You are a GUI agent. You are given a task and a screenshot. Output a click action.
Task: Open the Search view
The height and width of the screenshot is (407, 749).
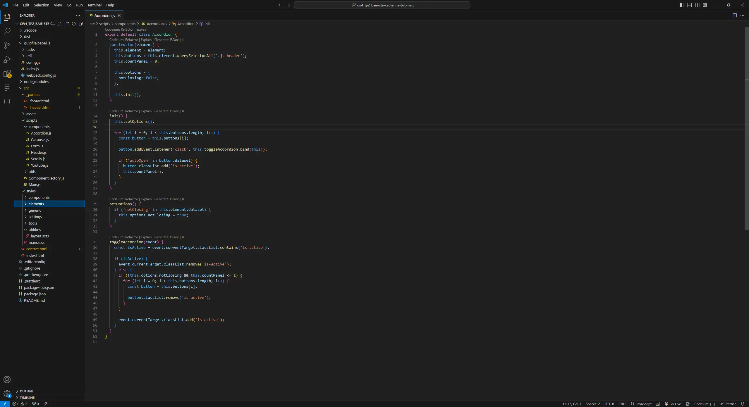click(7, 31)
